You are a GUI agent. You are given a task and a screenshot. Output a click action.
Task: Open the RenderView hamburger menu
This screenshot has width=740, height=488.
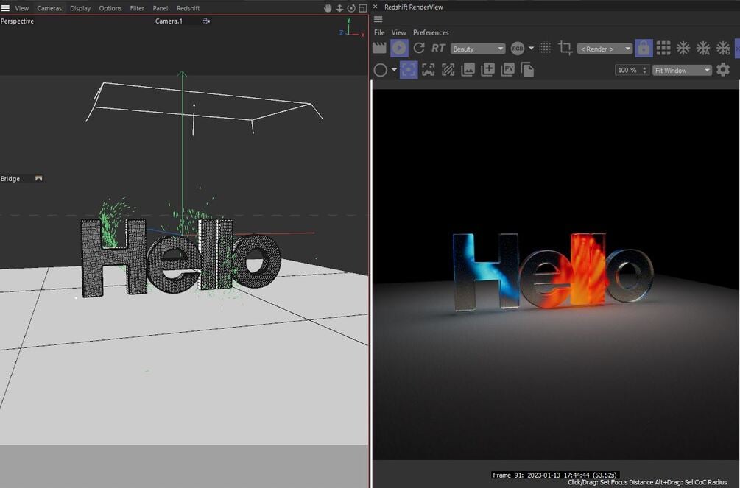tap(378, 19)
